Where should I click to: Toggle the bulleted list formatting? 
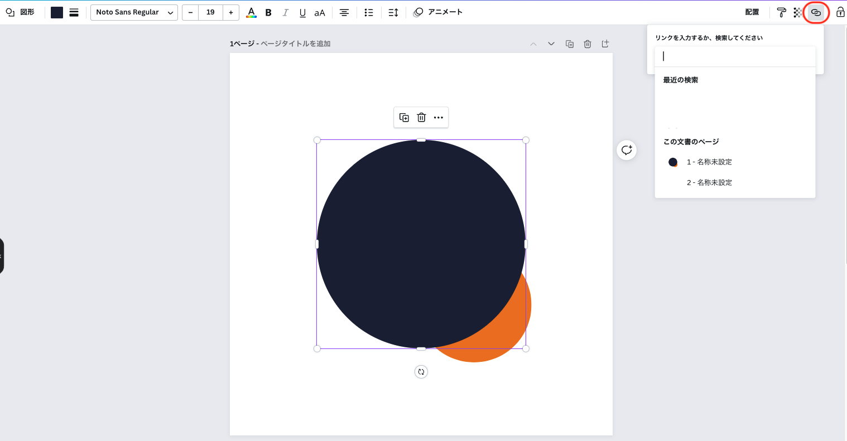[x=368, y=12]
